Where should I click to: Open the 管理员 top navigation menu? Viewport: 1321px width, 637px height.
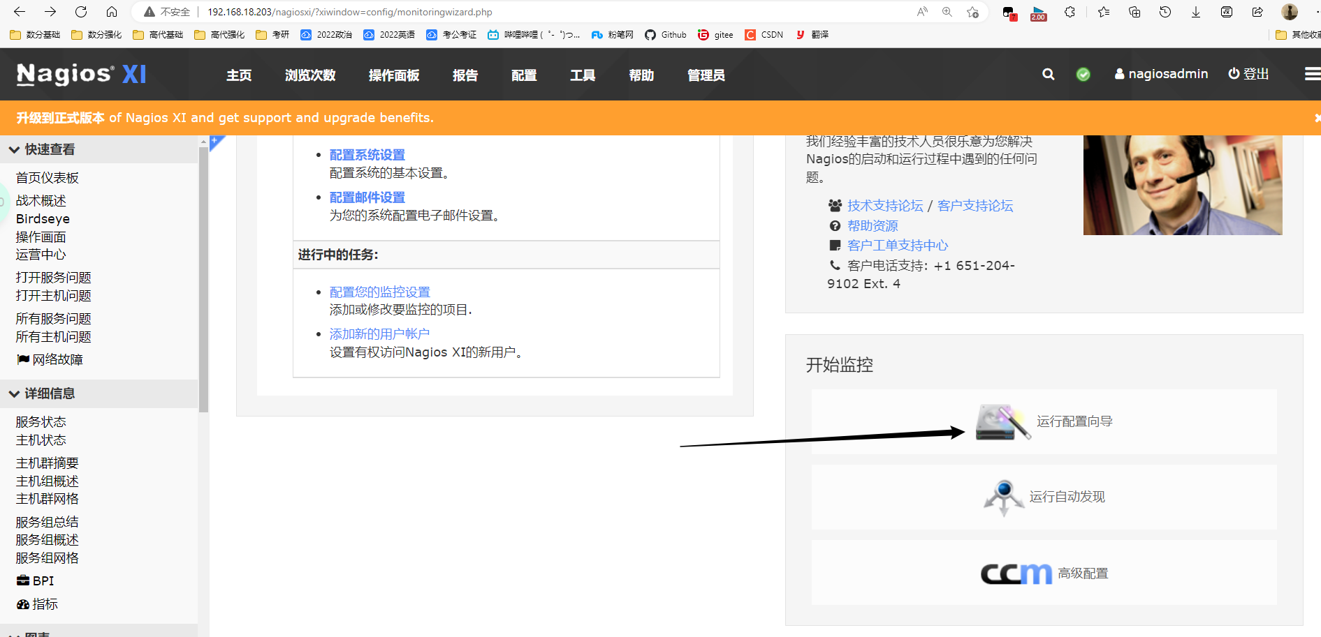pyautogui.click(x=706, y=75)
